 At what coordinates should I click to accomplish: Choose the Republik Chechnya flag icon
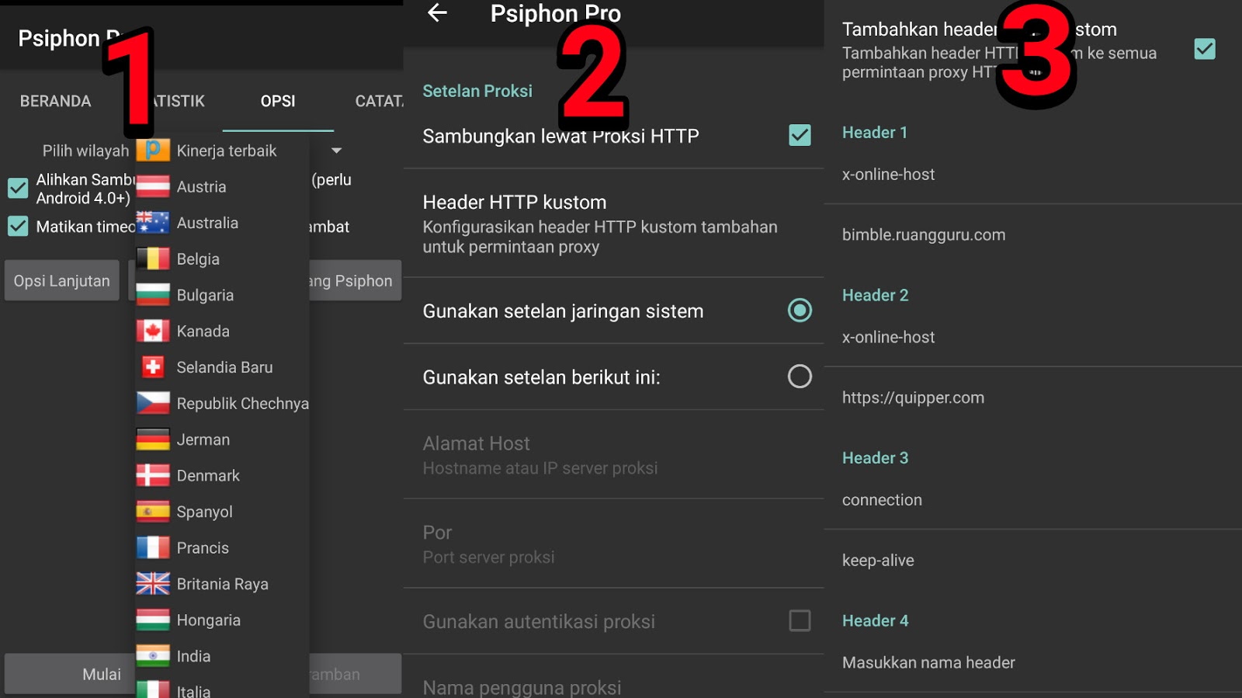coord(153,403)
